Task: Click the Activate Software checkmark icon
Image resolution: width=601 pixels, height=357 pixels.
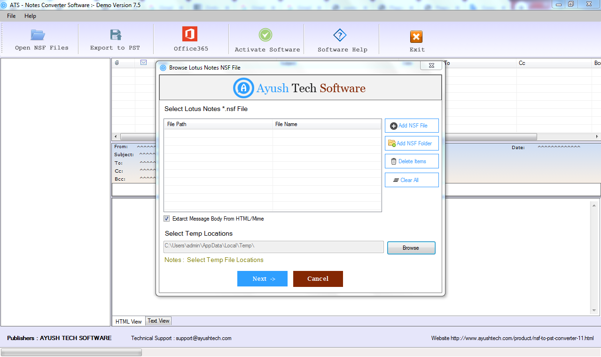Action: [265, 35]
